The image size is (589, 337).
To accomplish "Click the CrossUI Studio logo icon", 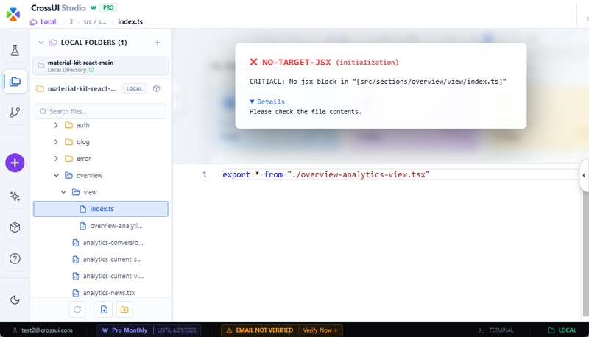I will (x=13, y=14).
